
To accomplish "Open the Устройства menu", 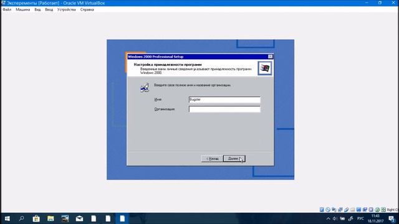I will click(x=67, y=9).
